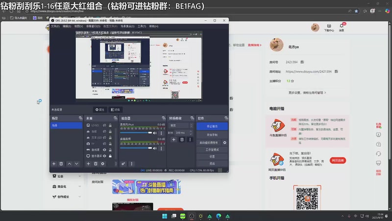Toggle visibility of YY source

click(104, 143)
